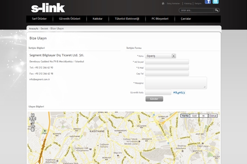
Task: Open the Güvenlik Ürünleri menu
Action: (70, 19)
